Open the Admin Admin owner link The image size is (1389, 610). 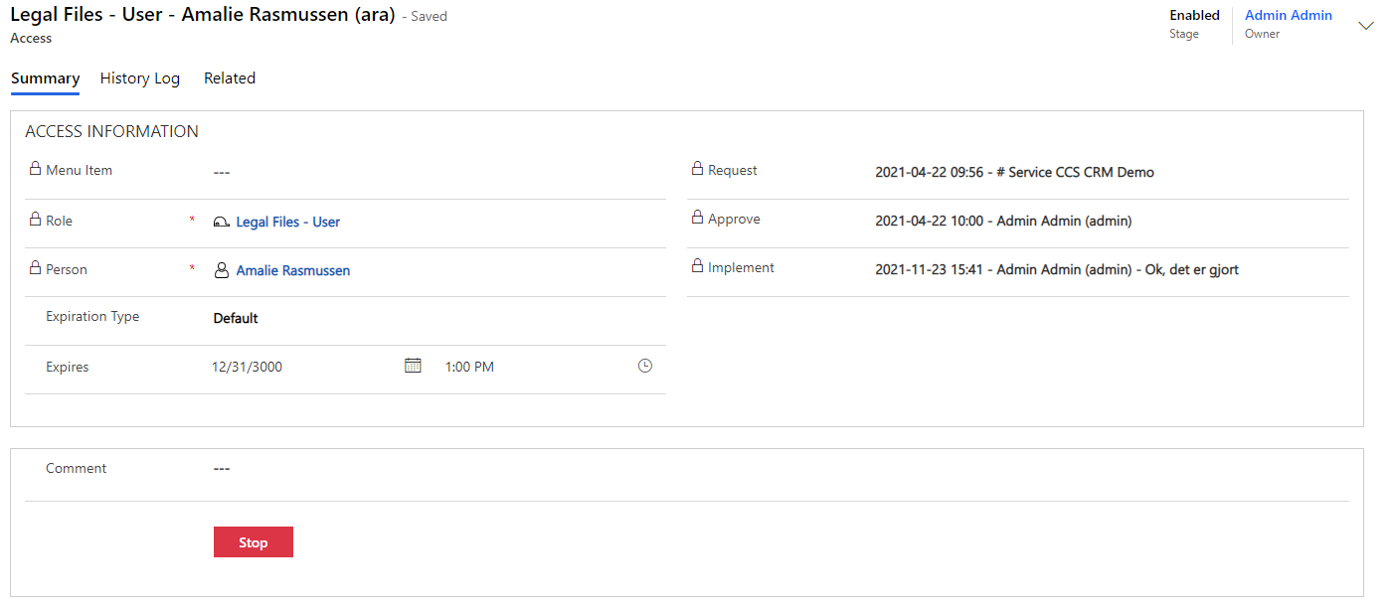(x=1289, y=16)
